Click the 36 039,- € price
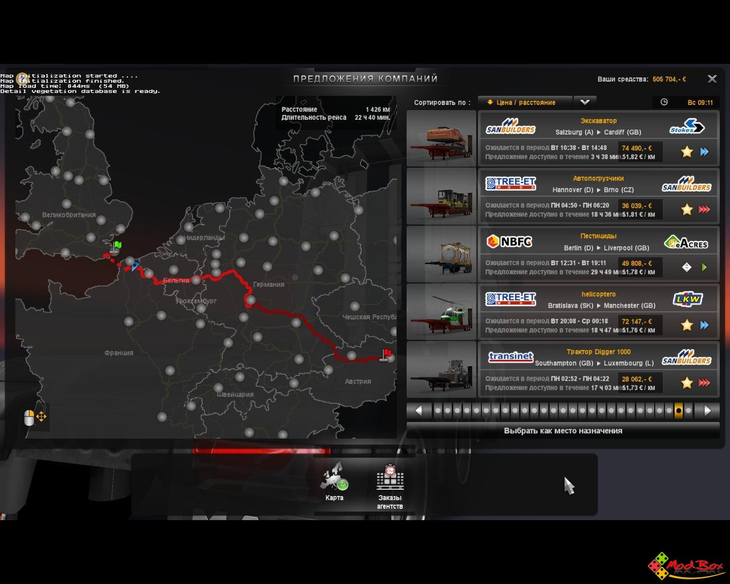This screenshot has height=584, width=730. pos(637,206)
